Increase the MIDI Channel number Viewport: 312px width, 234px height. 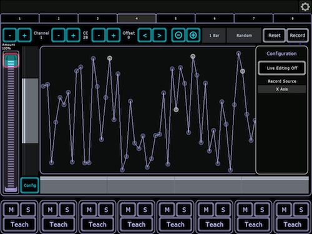(73, 36)
